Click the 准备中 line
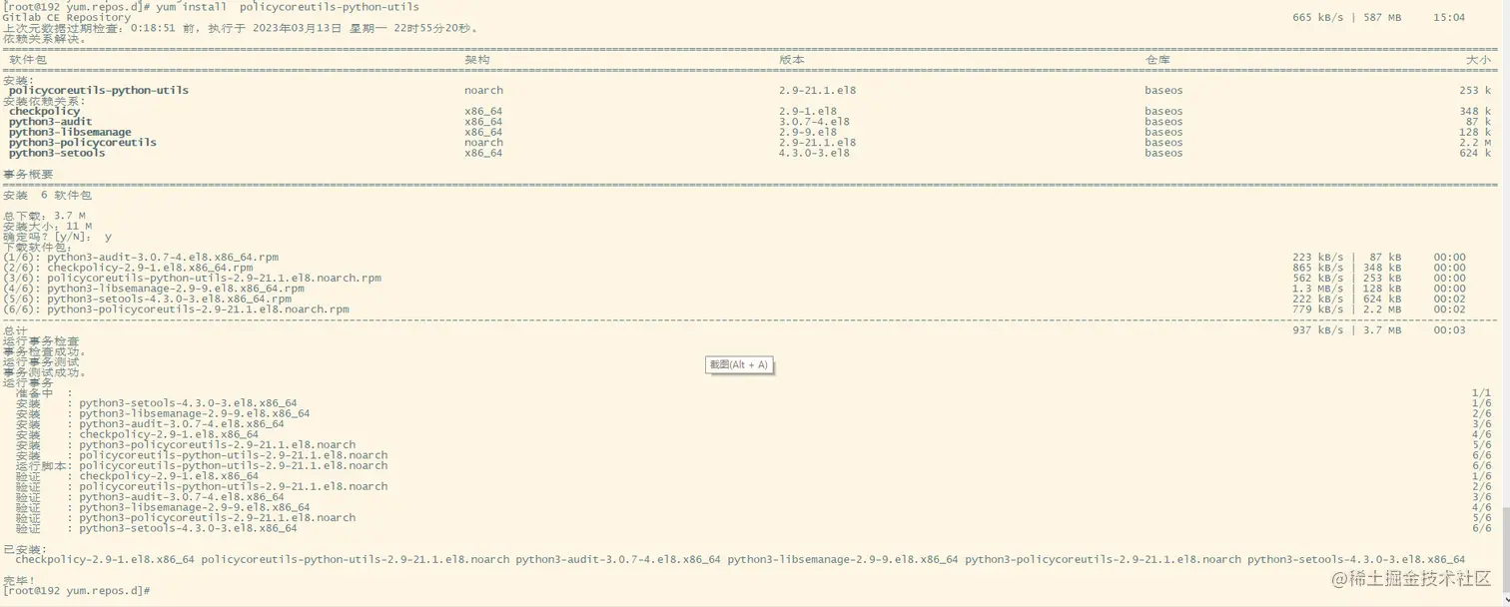Screen dimensions: 1510x607 (x=44, y=393)
